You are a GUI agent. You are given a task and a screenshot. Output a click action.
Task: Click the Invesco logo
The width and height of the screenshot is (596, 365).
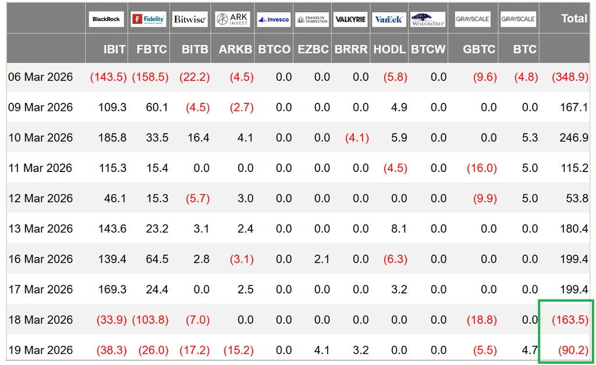[x=274, y=19]
